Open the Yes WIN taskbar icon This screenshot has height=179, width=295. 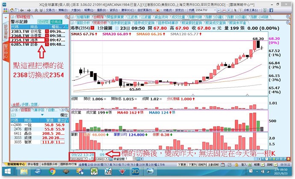pyautogui.click(x=108, y=171)
